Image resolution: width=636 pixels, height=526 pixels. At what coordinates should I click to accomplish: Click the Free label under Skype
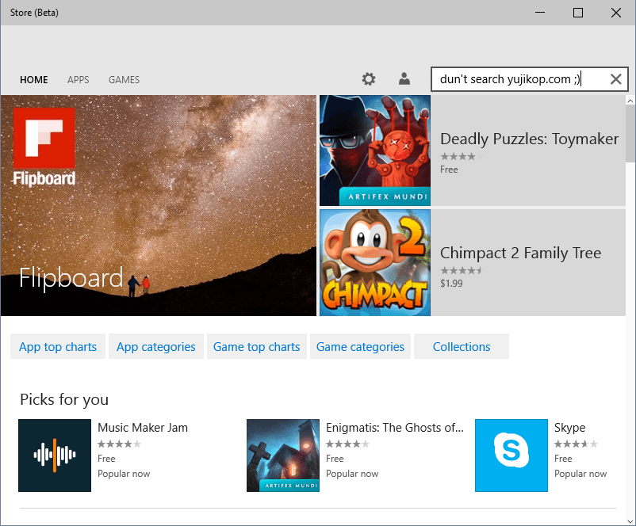click(563, 459)
